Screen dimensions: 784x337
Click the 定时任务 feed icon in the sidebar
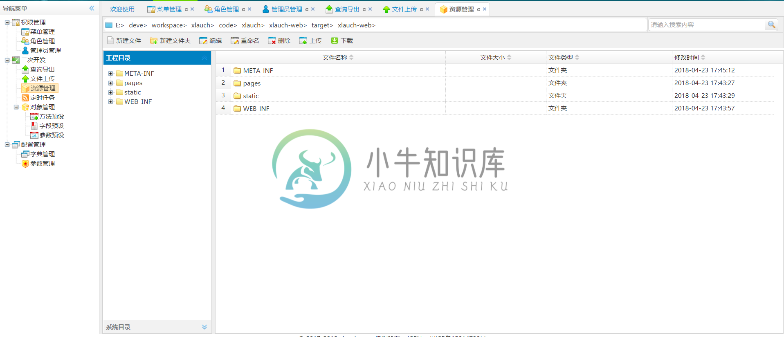coord(25,97)
